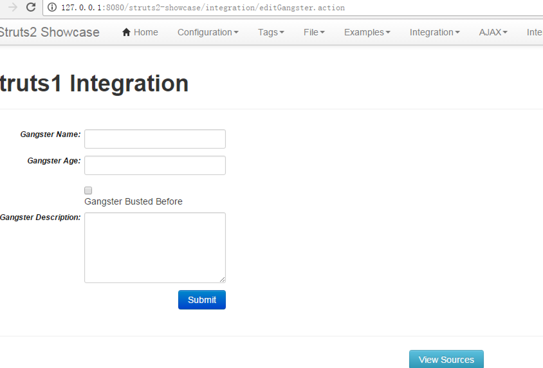
Task: Click the browser reload icon
Action: 31,7
